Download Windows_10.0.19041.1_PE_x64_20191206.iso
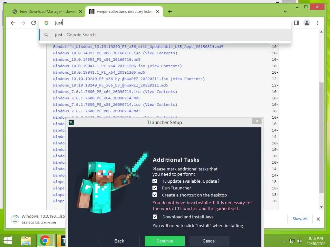 [x=99, y=66]
